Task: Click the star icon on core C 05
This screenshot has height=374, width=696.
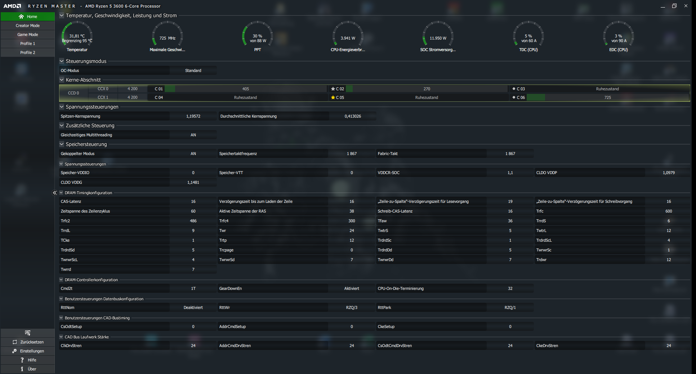Action: pos(333,97)
